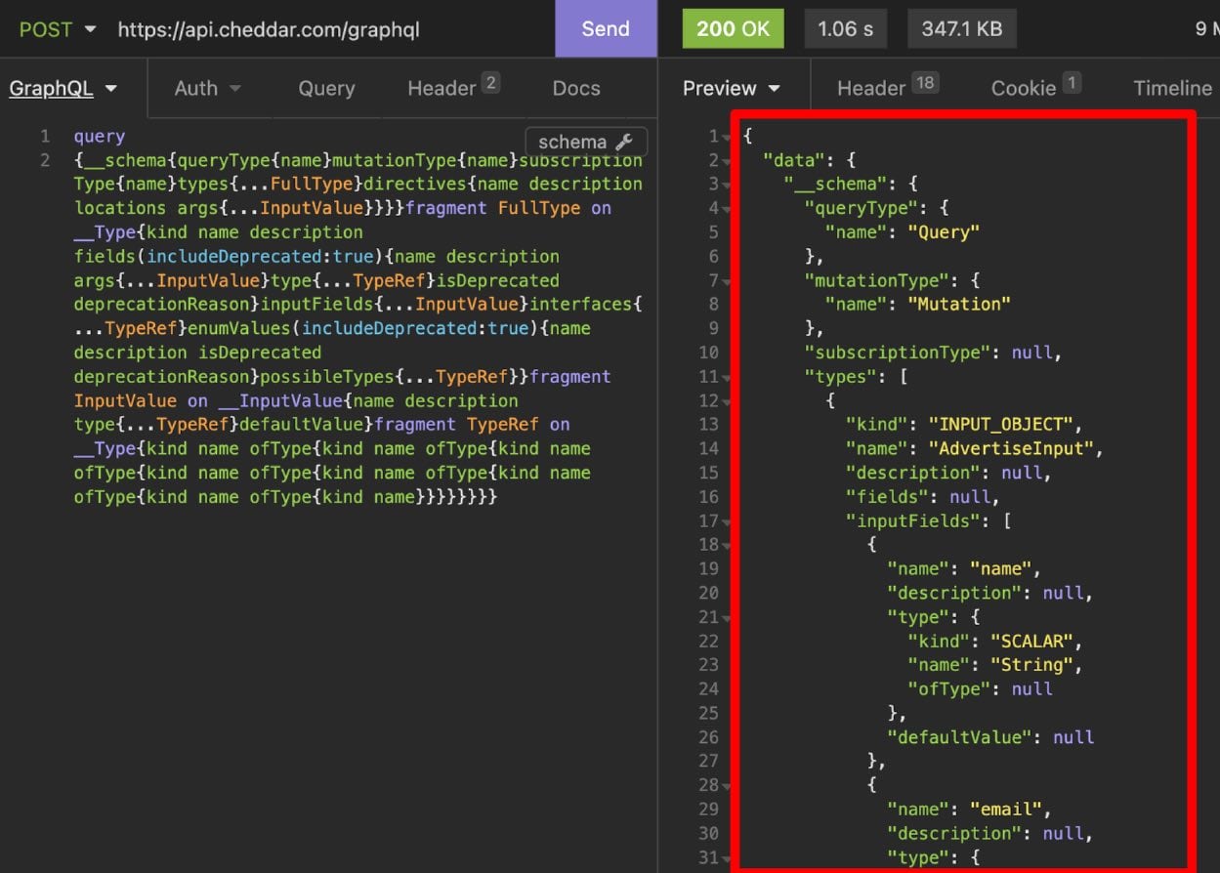Collapse the "data" object fold arrow
Screen dimensions: 1220x873
coord(728,160)
